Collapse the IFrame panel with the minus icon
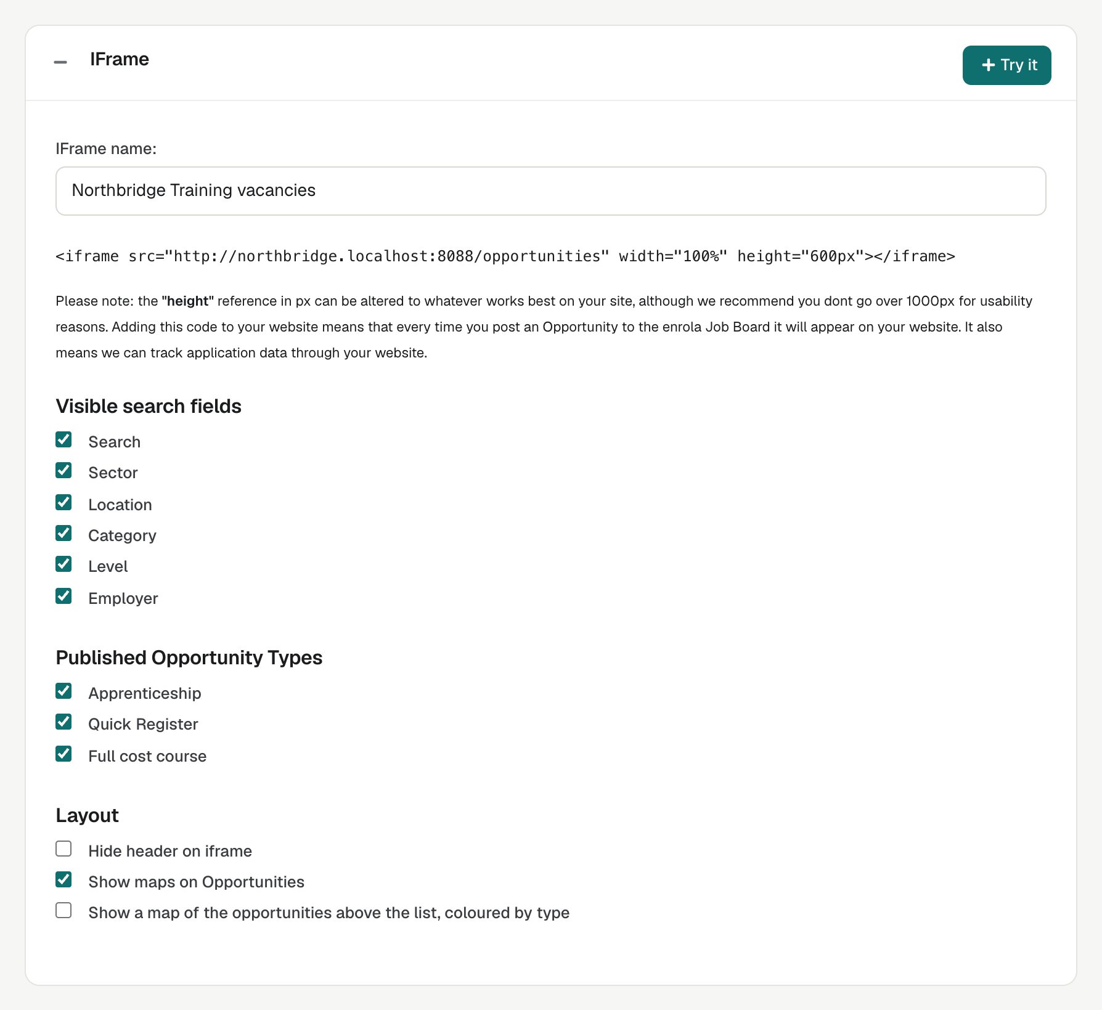This screenshot has width=1102, height=1010. (60, 62)
